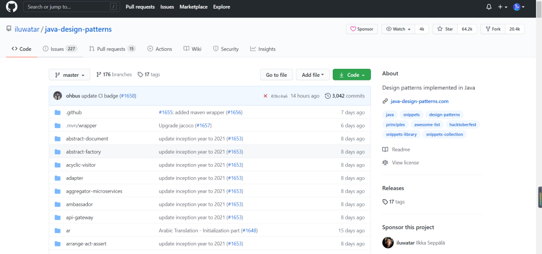This screenshot has height=254, width=542.
Task: Open the Add file dropdown
Action: (313, 75)
